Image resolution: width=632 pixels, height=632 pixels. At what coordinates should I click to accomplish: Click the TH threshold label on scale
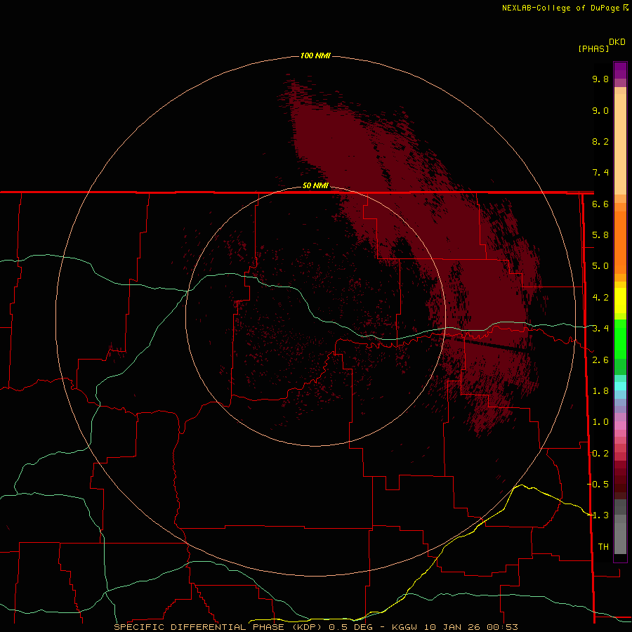(603, 547)
